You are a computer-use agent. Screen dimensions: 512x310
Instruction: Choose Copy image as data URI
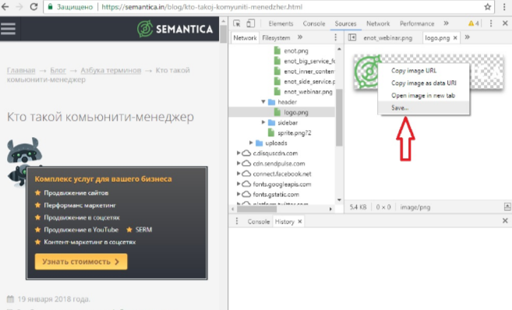tap(423, 83)
